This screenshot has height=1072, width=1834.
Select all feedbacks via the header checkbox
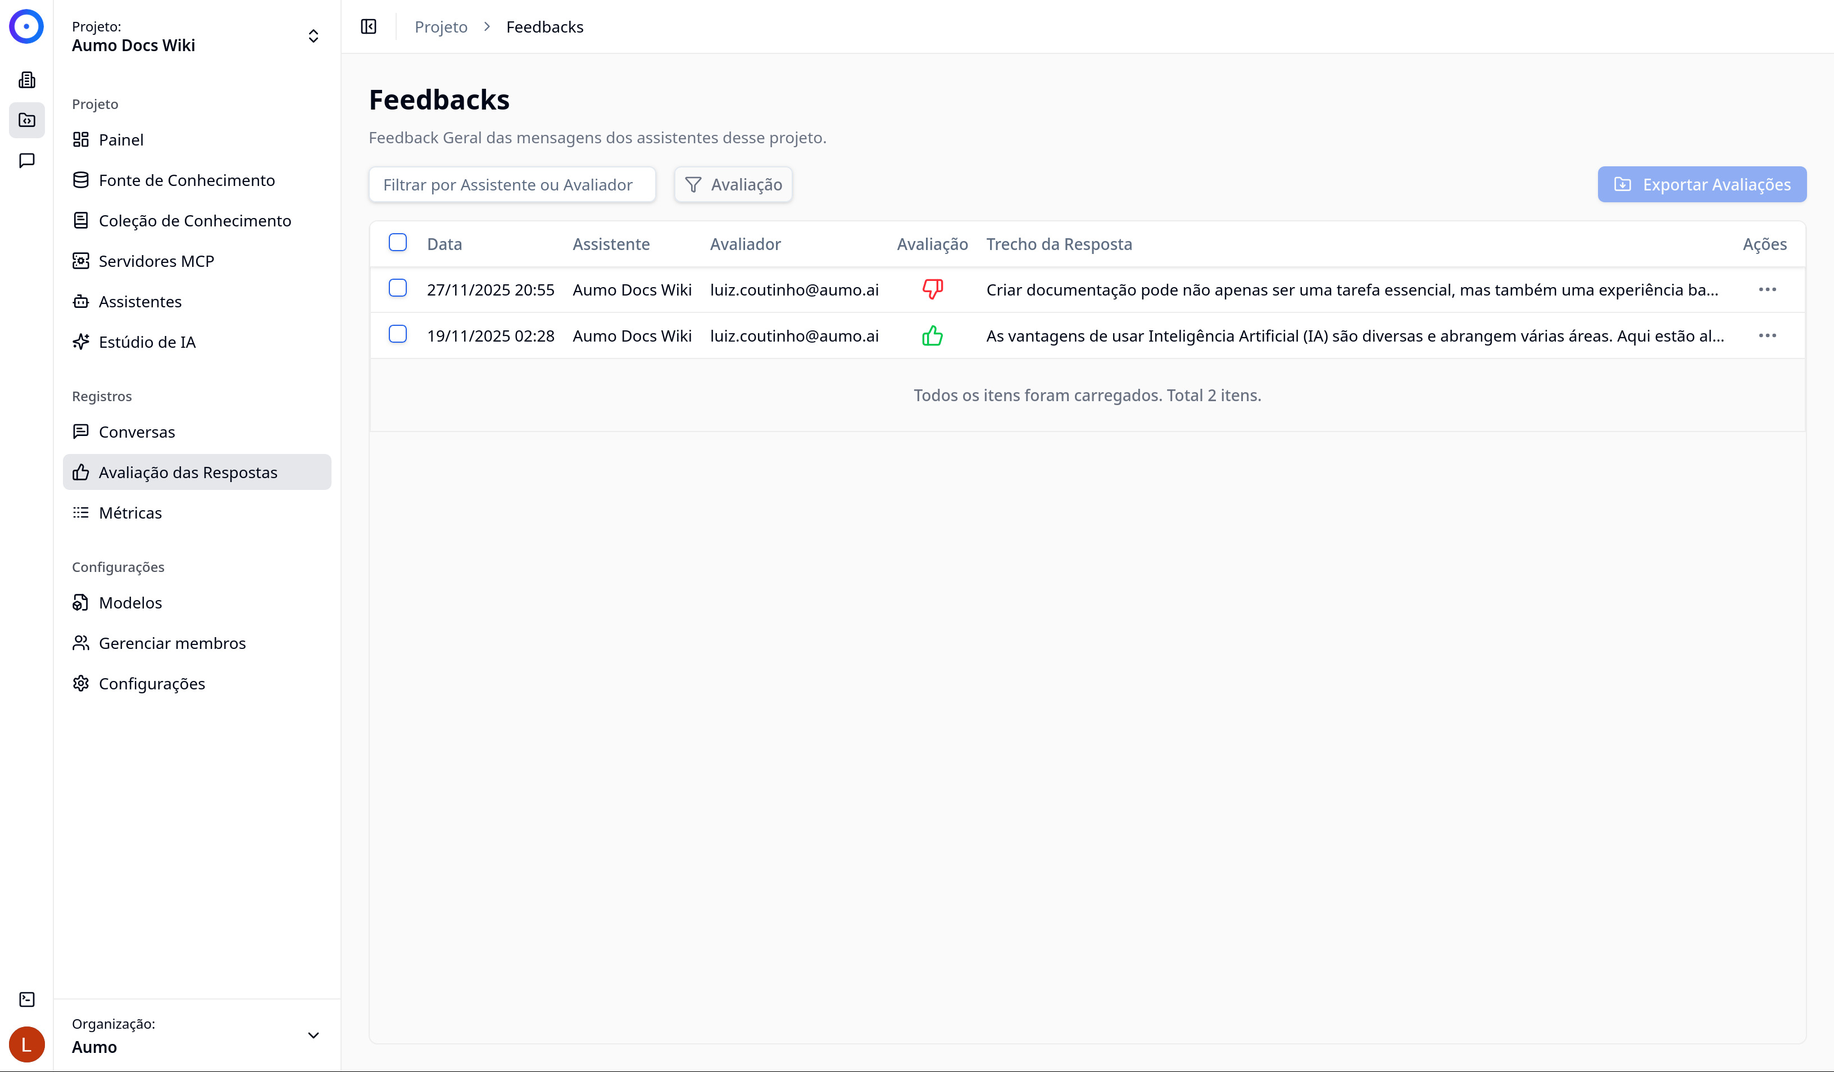click(x=397, y=242)
